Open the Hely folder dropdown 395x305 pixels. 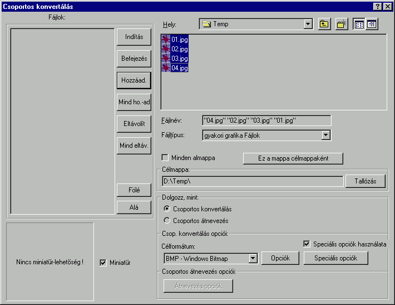[308, 24]
